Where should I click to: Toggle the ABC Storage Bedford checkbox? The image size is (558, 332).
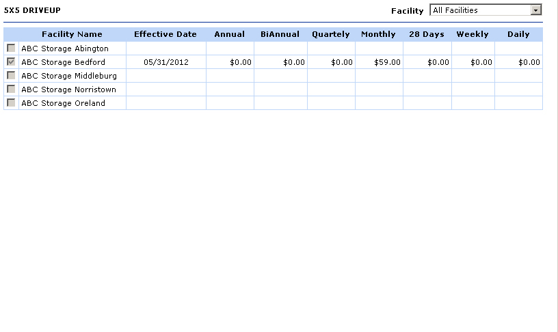(x=11, y=62)
